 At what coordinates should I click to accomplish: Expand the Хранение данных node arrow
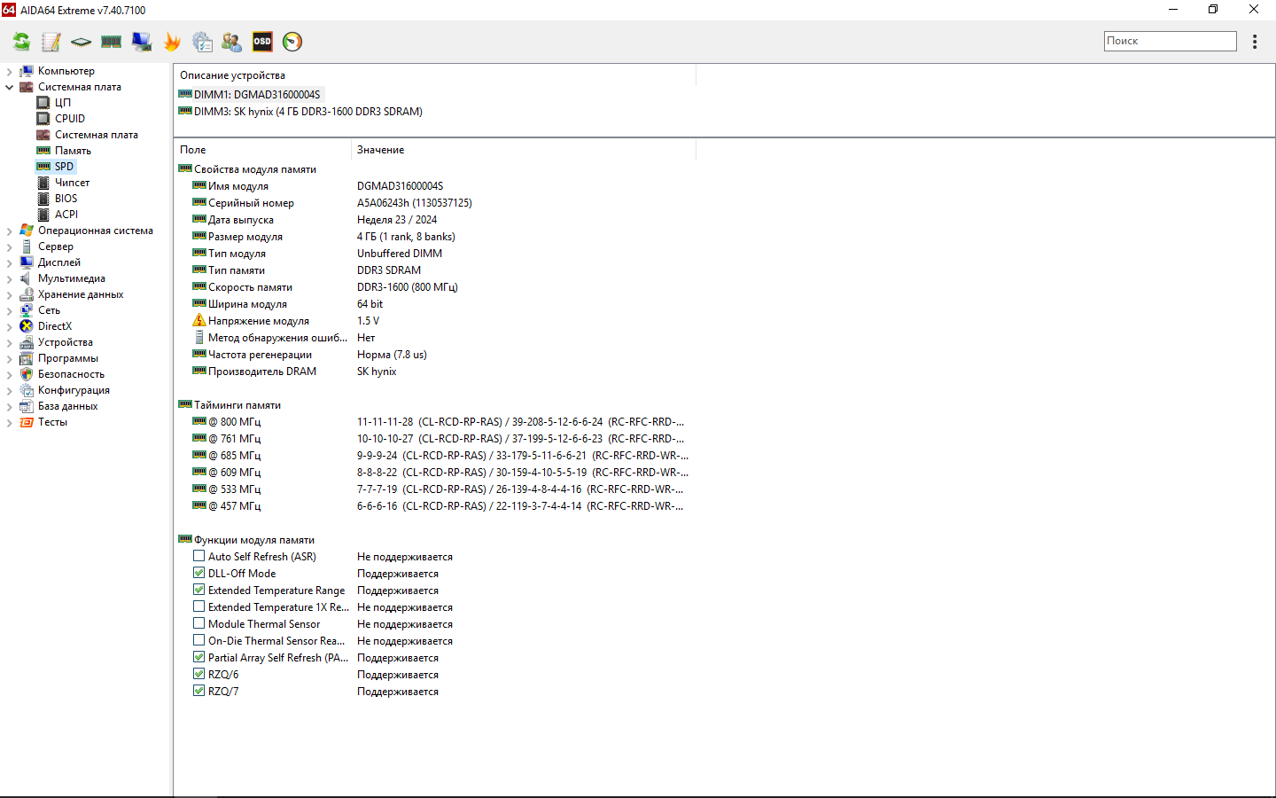tap(9, 294)
